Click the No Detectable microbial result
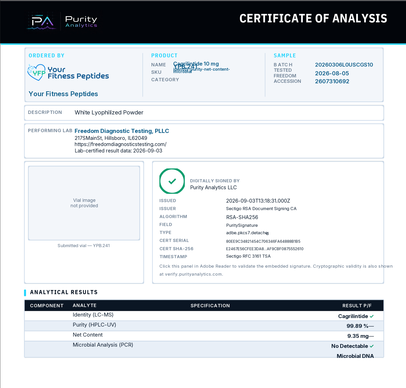Screen dimensions: 406x388 click(350, 346)
